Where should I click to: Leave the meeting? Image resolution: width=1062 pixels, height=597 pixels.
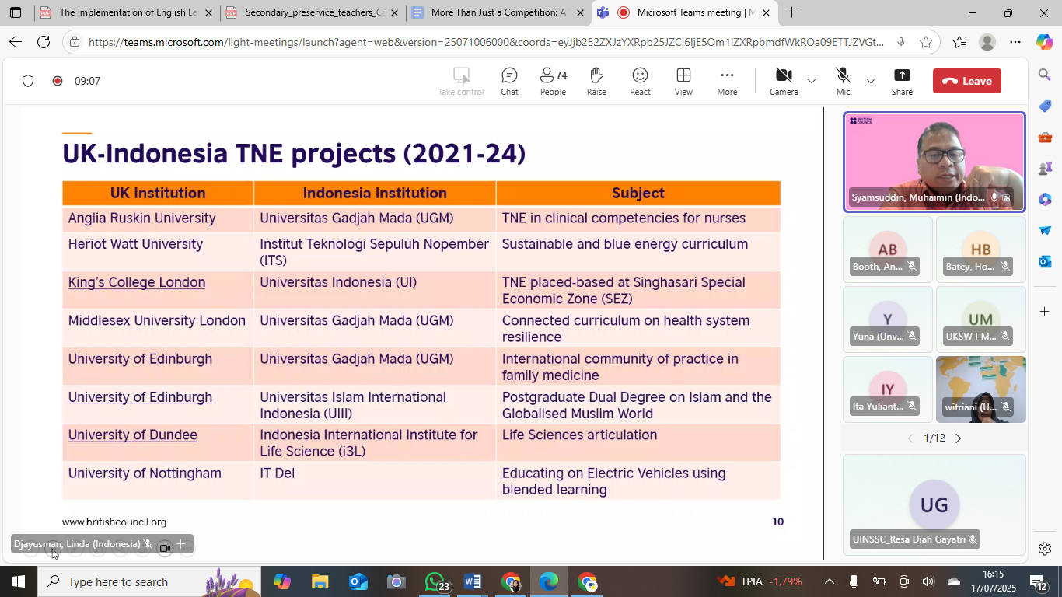(967, 81)
